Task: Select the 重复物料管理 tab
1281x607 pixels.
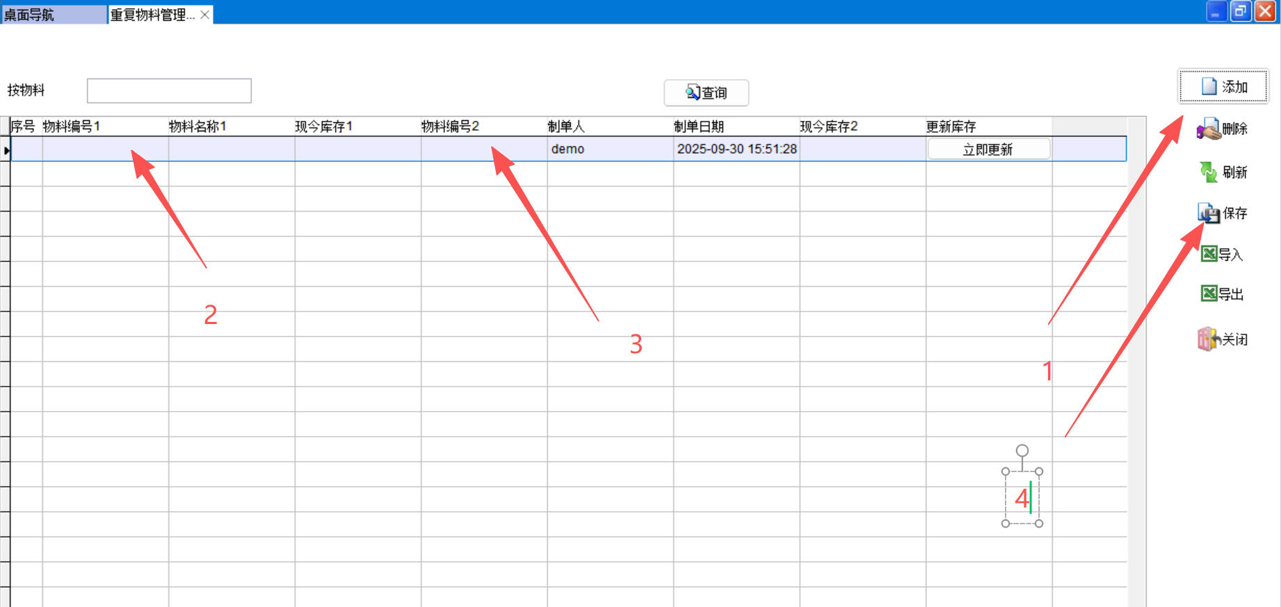Action: (x=152, y=15)
